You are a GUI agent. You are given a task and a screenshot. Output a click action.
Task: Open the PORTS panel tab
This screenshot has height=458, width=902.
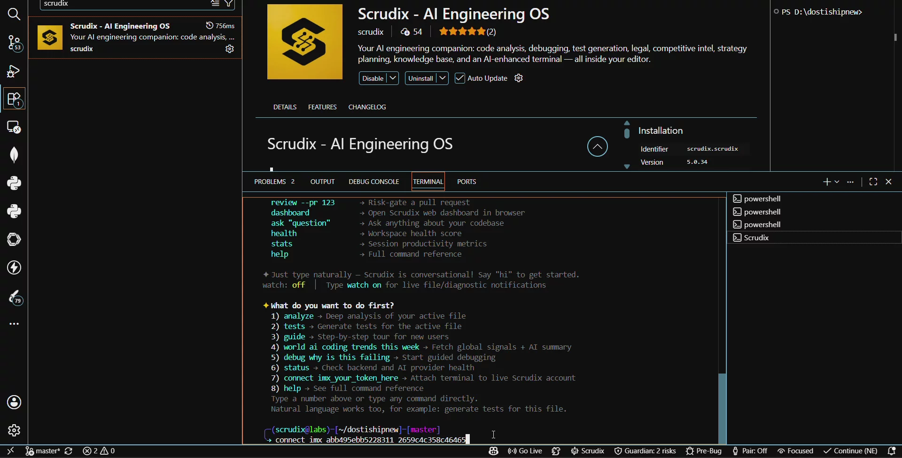pos(467,182)
